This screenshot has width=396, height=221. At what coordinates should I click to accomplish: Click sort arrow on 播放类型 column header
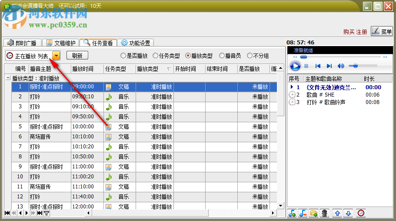(169, 69)
